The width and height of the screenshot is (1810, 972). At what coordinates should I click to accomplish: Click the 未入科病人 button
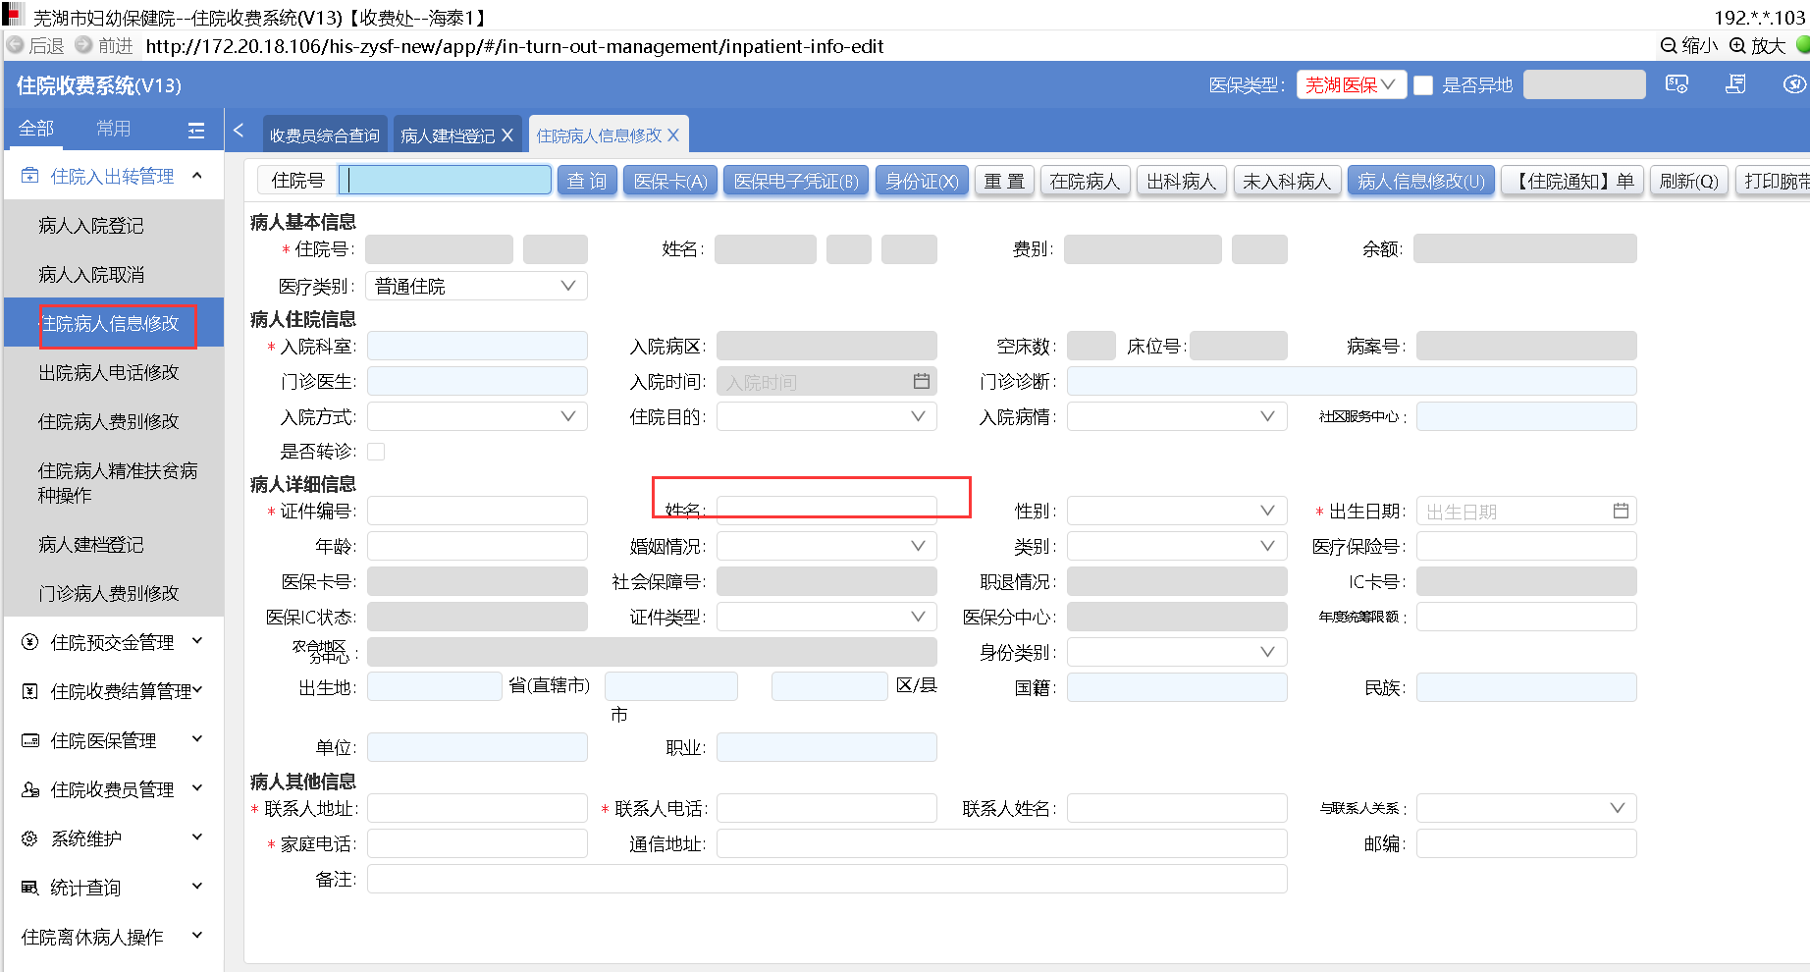[1287, 181]
